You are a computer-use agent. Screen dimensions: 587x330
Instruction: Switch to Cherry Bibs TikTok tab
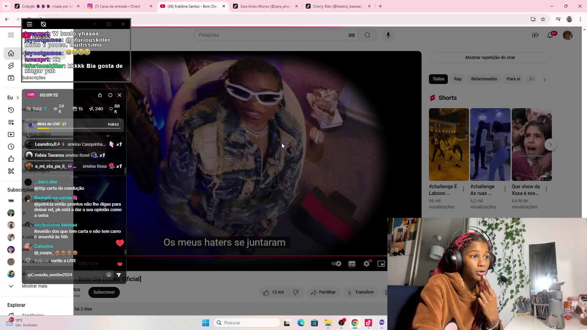coord(338,6)
